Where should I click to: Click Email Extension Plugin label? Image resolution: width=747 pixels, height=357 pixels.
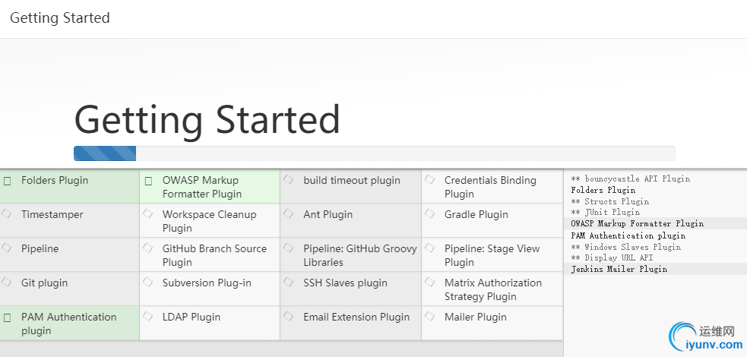356,318
